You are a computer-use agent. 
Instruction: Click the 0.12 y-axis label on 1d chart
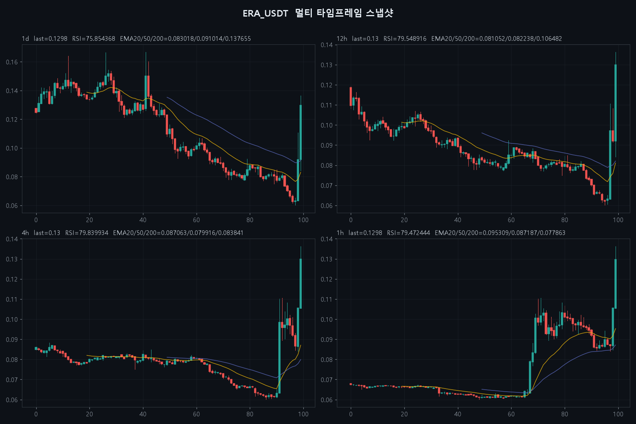(x=12, y=119)
